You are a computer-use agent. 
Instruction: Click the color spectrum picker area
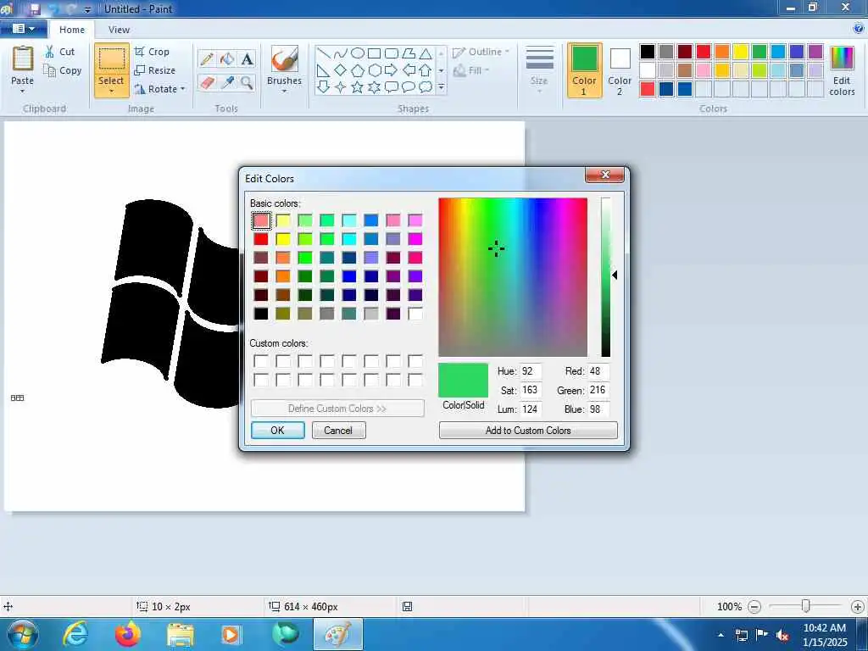513,277
